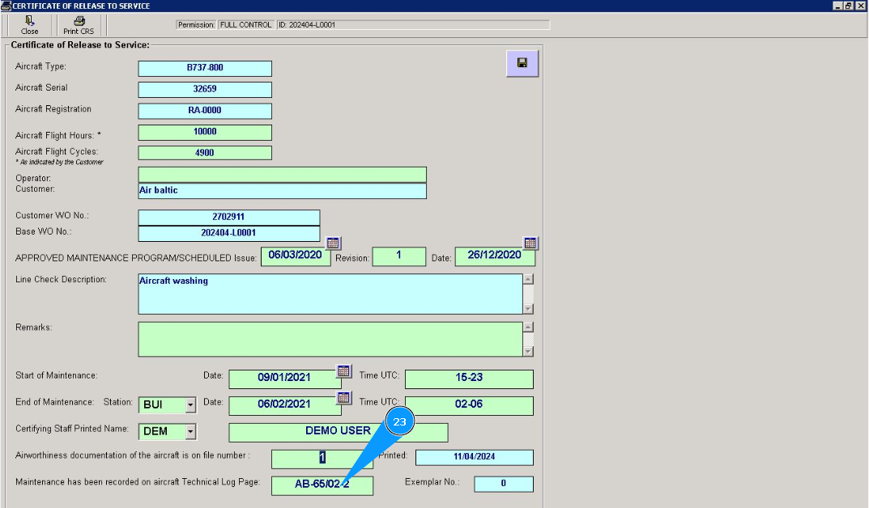Click the floppy disk save button

(x=522, y=63)
